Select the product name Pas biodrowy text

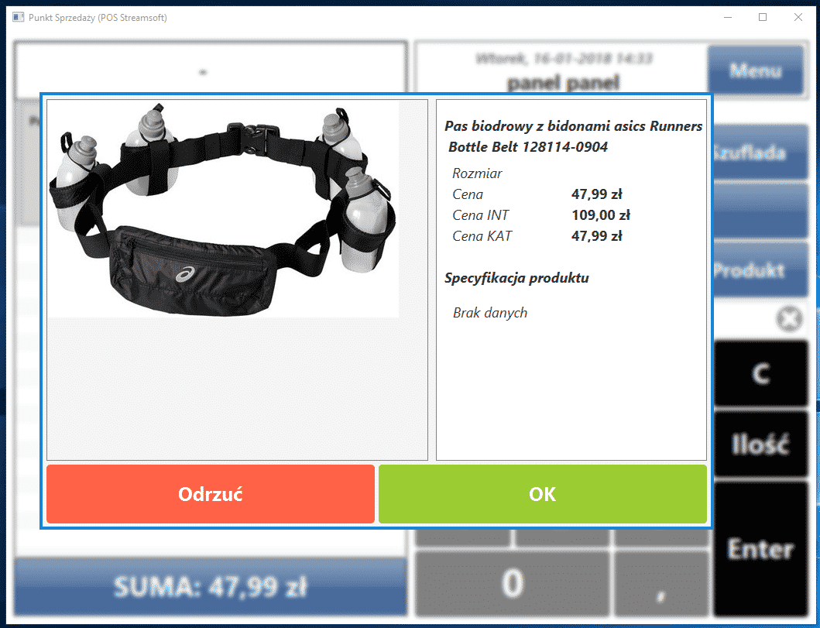[x=573, y=125]
